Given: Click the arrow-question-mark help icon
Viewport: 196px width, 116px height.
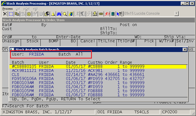Looking at the screenshot, I should click(119, 14).
